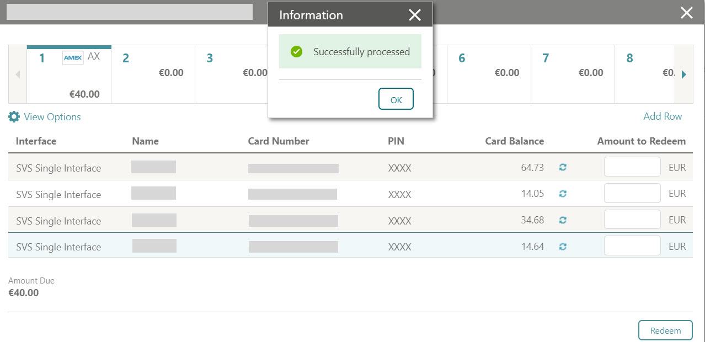Viewport: 705px width, 342px height.
Task: Click the left payment tab scroll arrow
Action: coord(17,74)
